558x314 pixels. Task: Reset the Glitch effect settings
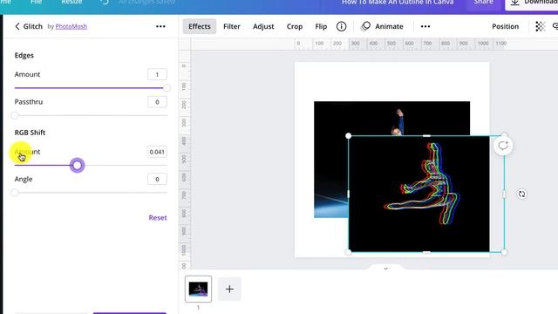158,217
